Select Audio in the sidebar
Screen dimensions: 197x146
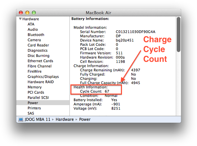[33, 30]
